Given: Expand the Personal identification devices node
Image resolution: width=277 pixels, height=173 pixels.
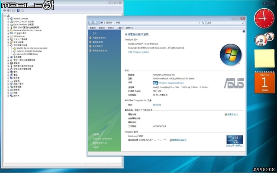Looking at the screenshot, I should (x=8, y=30).
